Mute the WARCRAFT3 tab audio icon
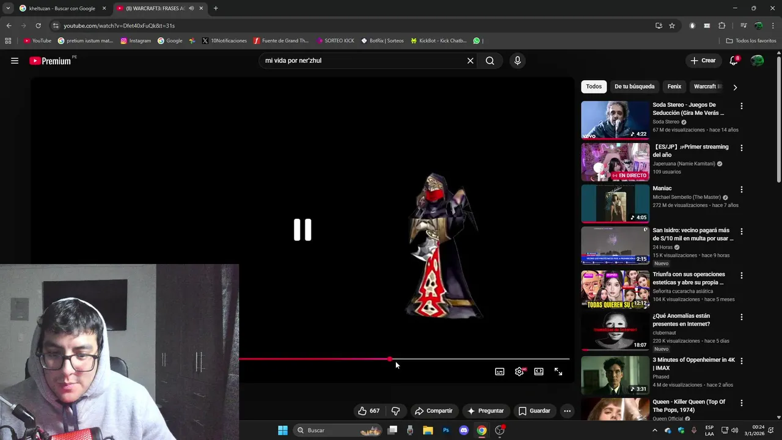The height and width of the screenshot is (440, 782). click(191, 9)
